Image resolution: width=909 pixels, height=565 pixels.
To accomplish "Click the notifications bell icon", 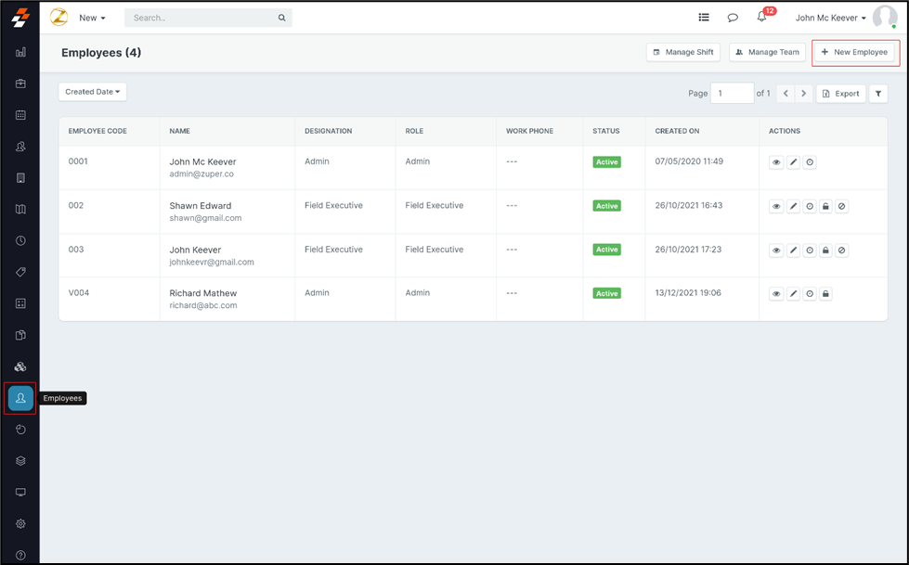I will tap(761, 18).
